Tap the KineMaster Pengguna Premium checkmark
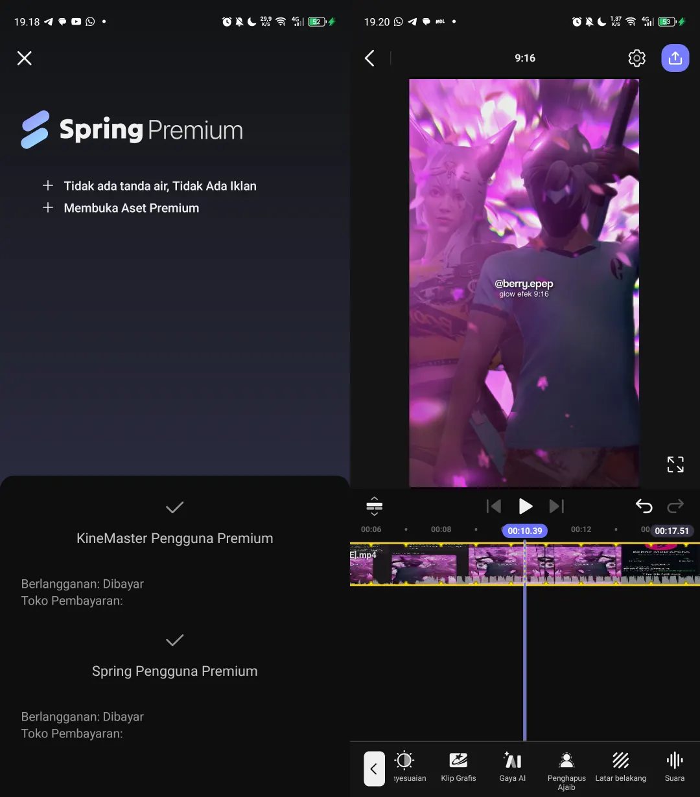Image resolution: width=700 pixels, height=797 pixels. (174, 507)
